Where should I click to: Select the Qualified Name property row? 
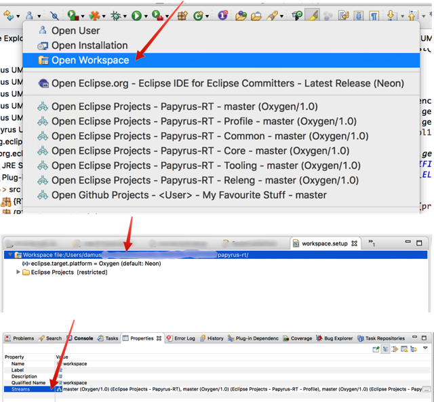click(217, 382)
